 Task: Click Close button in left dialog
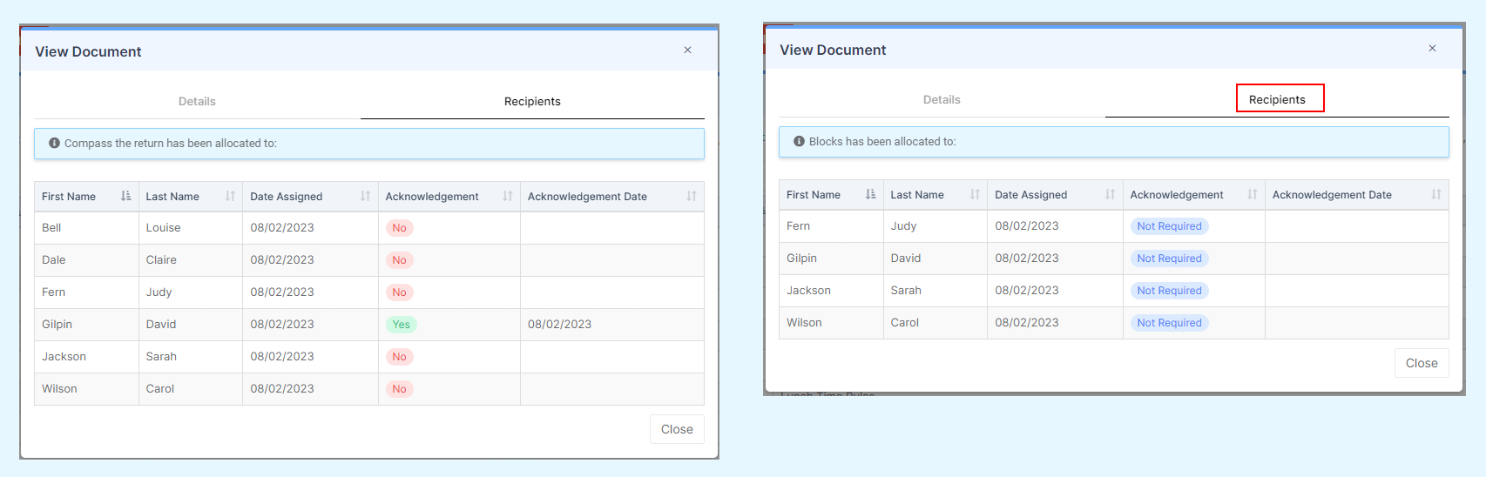pos(677,429)
